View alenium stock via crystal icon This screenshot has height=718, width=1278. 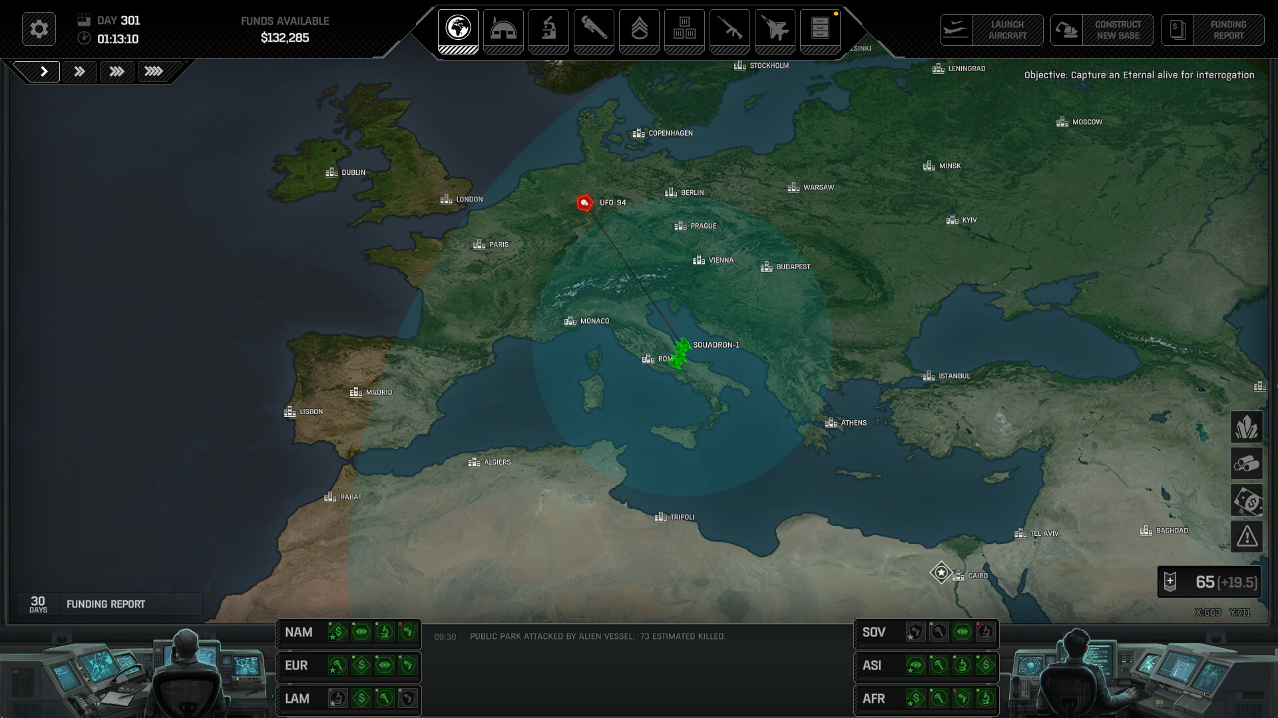click(x=1246, y=427)
